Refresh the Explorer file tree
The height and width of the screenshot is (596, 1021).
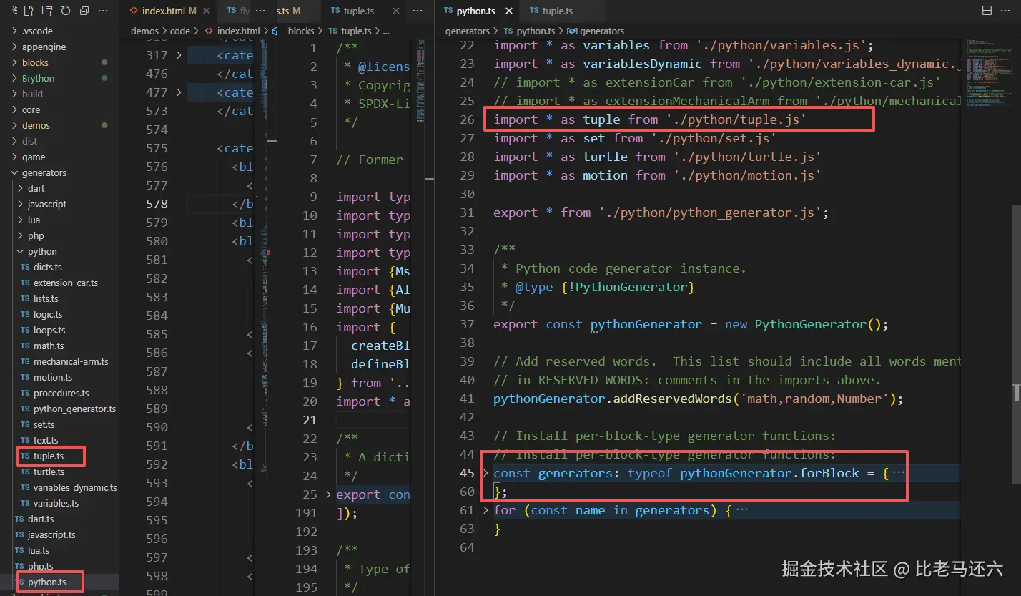[66, 11]
